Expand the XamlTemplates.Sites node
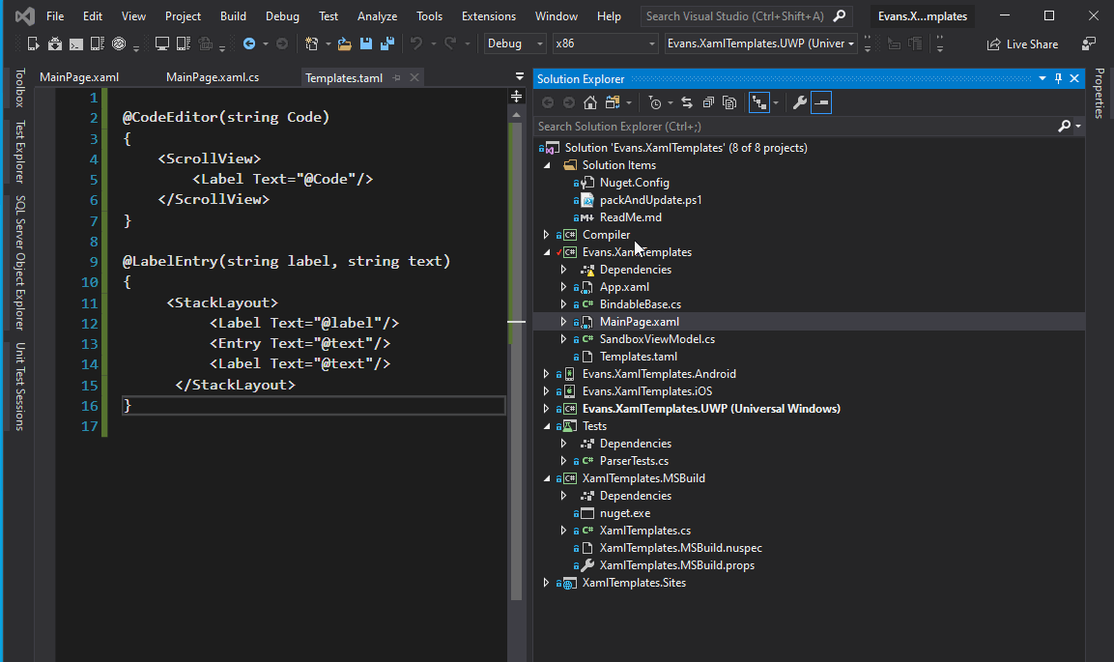 tap(546, 583)
